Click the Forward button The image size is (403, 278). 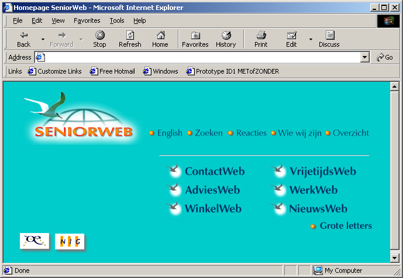pos(61,39)
